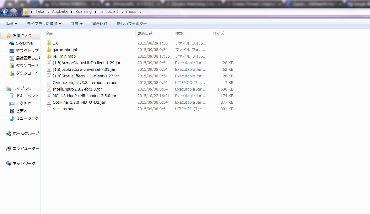Screen dimensions: 370x214
Task: Open the 整理 (Organize) menu
Action: click(x=11, y=24)
